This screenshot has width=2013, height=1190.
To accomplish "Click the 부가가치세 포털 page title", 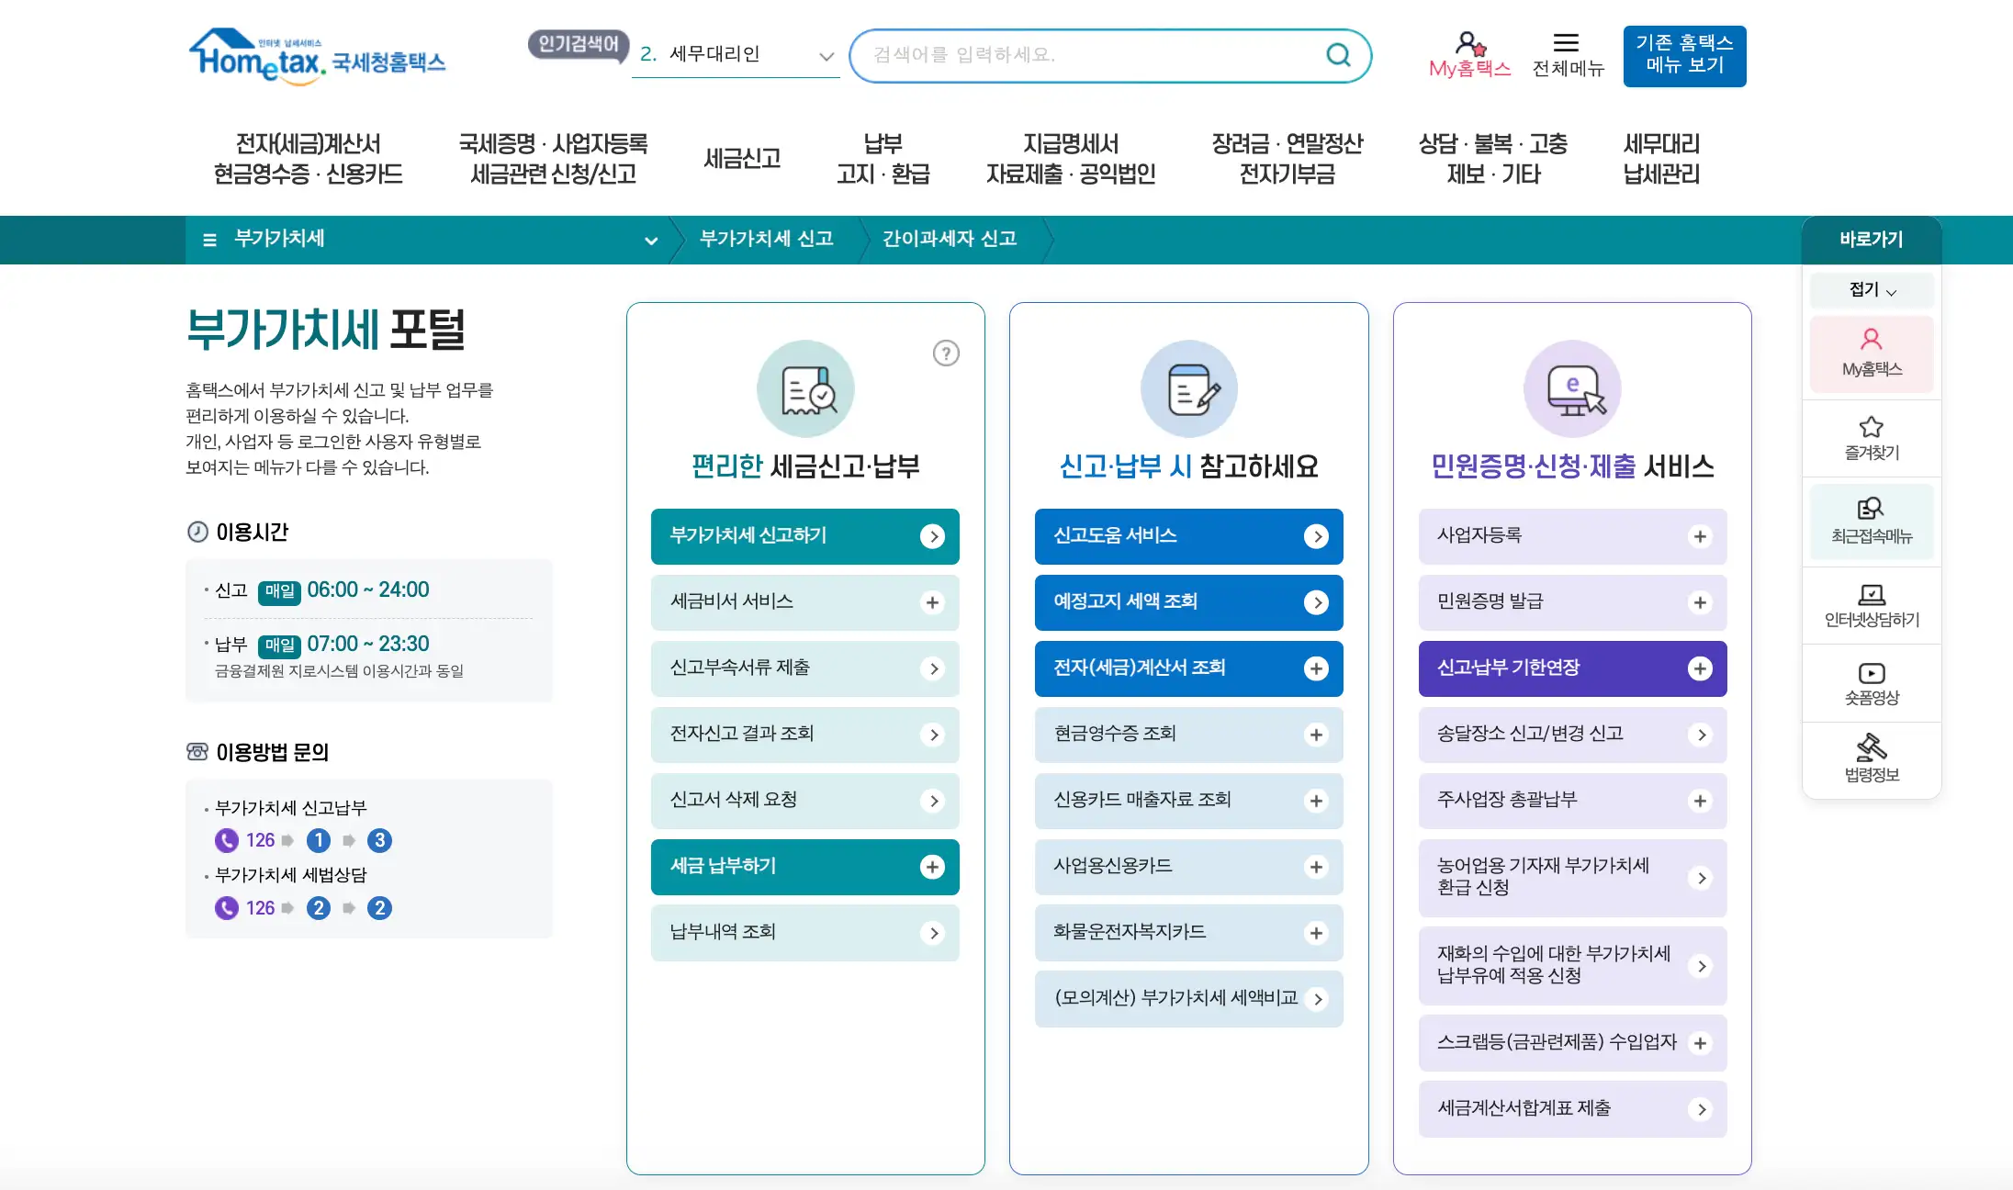I will (325, 330).
